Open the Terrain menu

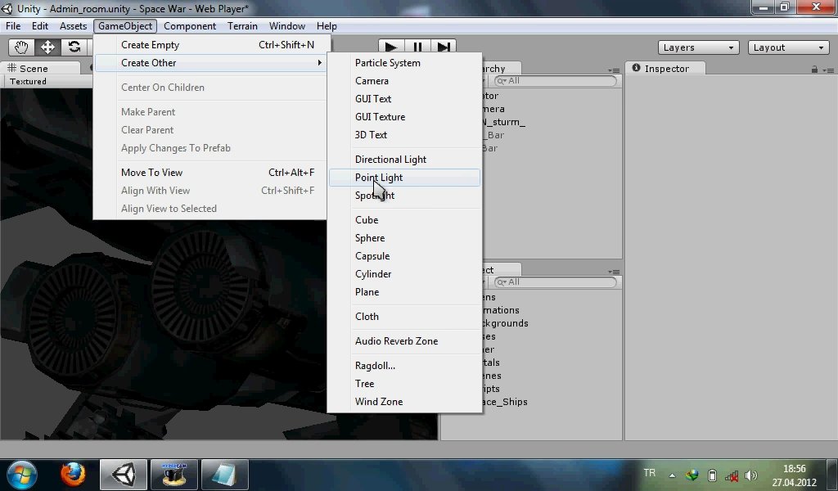242,26
